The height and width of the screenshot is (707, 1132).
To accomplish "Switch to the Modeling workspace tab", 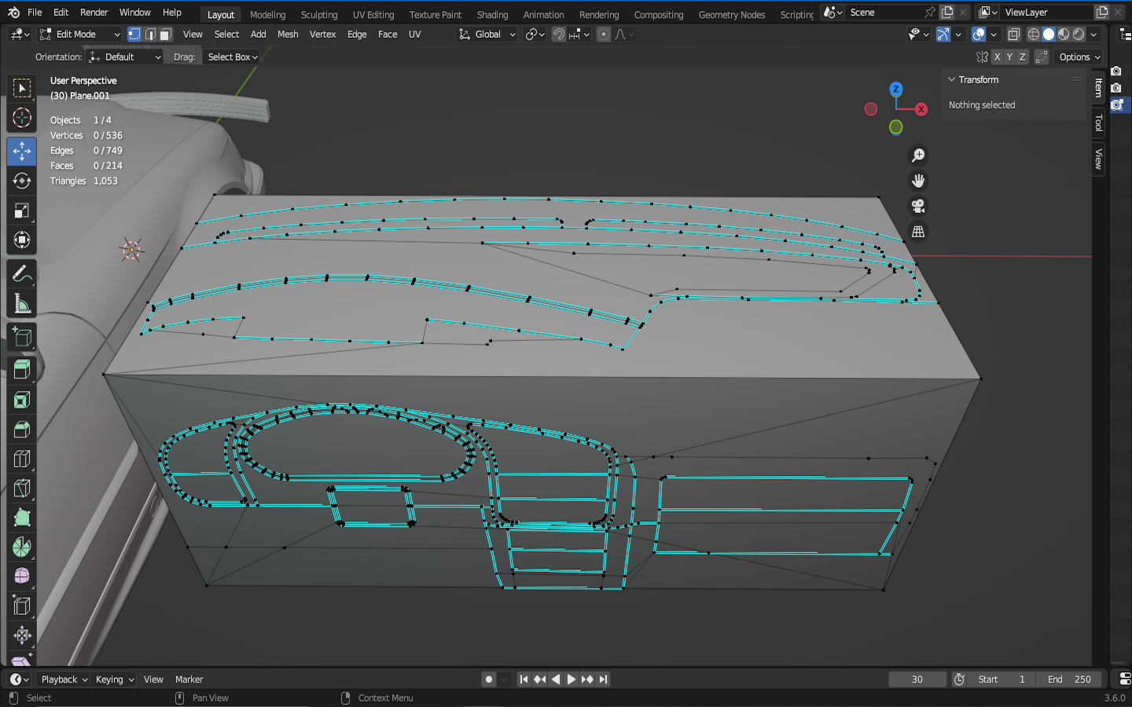I will tap(267, 15).
